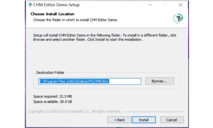
Task: Click the empty title bar area
Action: click(112, 5)
